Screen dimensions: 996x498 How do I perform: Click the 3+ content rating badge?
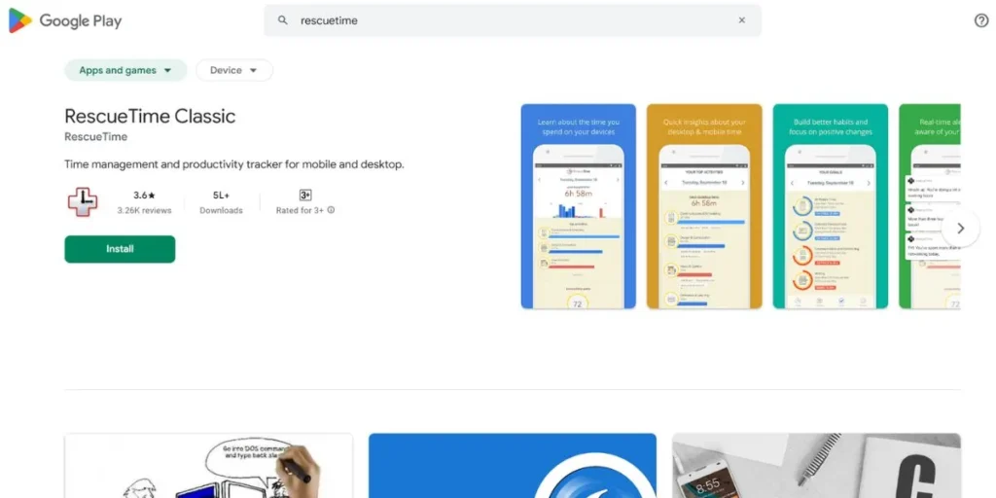[304, 195]
